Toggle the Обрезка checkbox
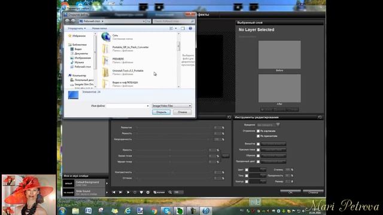 click(258, 155)
